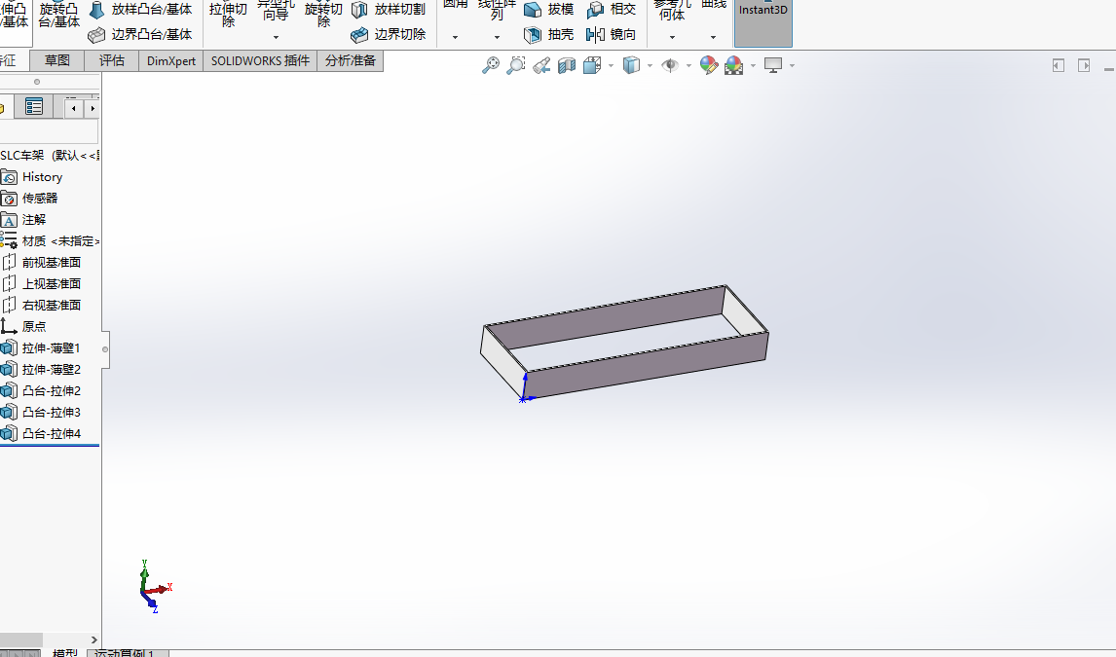Click Display Style cube icon

[631, 65]
